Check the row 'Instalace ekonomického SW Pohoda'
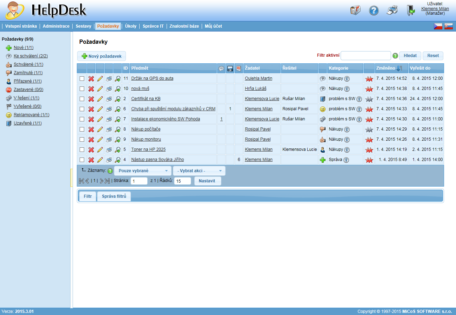This screenshot has width=456, height=315. [82, 119]
